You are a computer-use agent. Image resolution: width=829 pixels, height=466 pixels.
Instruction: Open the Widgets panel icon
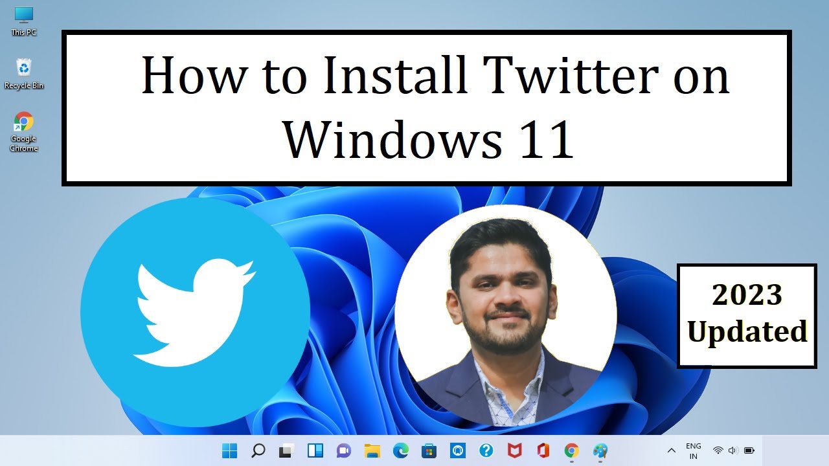pyautogui.click(x=315, y=450)
